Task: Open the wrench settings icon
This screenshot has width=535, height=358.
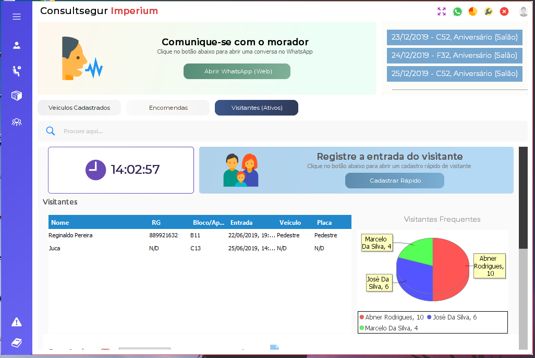Action: [488, 11]
